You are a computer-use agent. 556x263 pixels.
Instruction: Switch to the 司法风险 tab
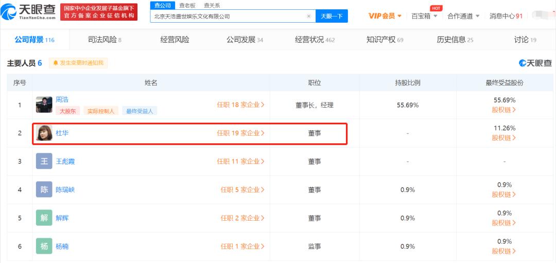tap(105, 40)
